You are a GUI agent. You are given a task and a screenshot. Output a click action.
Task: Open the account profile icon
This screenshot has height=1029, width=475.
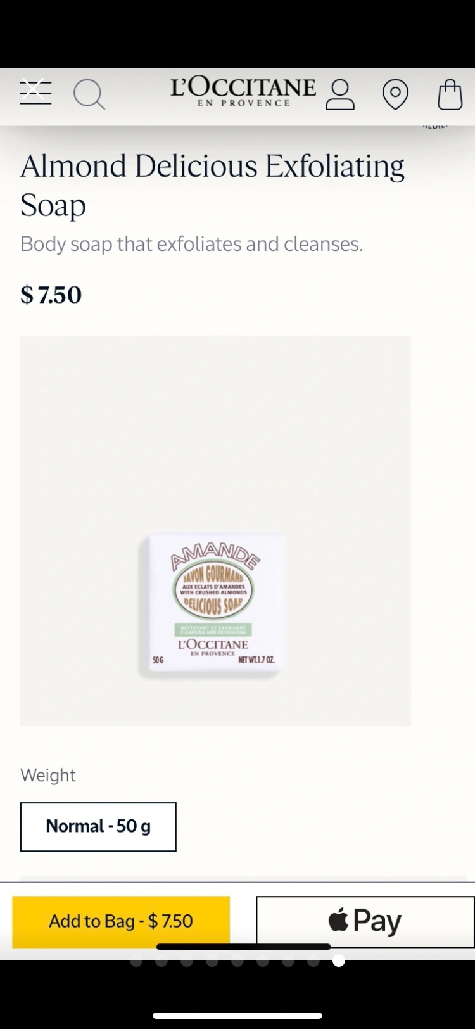point(340,94)
